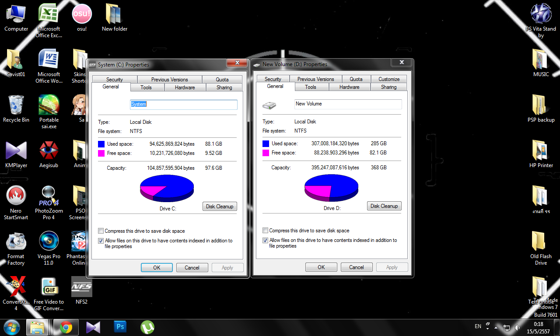The width and height of the screenshot is (560, 336).
Task: Enable compress drive checkbox in New Volume (D:) Properties
Action: tap(266, 231)
